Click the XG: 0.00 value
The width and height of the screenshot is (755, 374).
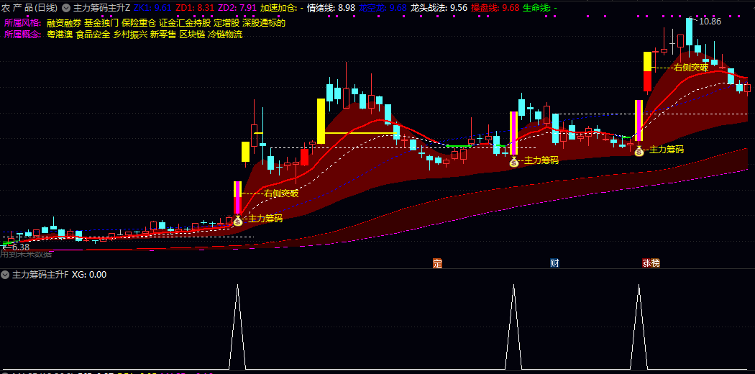point(89,275)
